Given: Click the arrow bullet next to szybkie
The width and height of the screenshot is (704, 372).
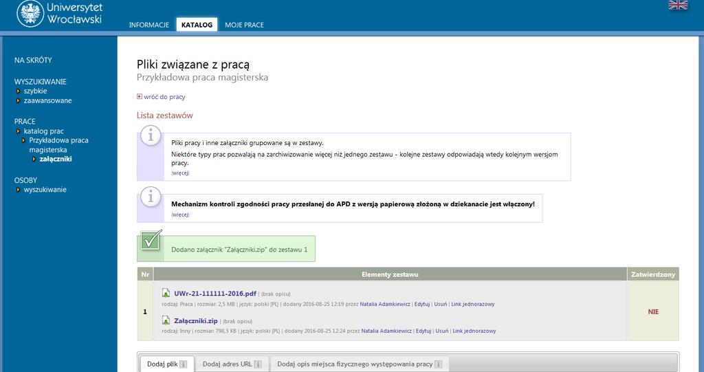Looking at the screenshot, I should click(19, 91).
